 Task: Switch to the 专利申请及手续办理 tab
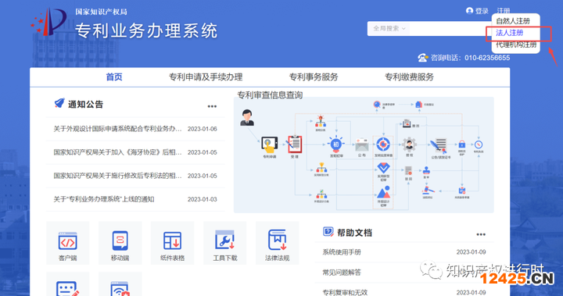[206, 77]
